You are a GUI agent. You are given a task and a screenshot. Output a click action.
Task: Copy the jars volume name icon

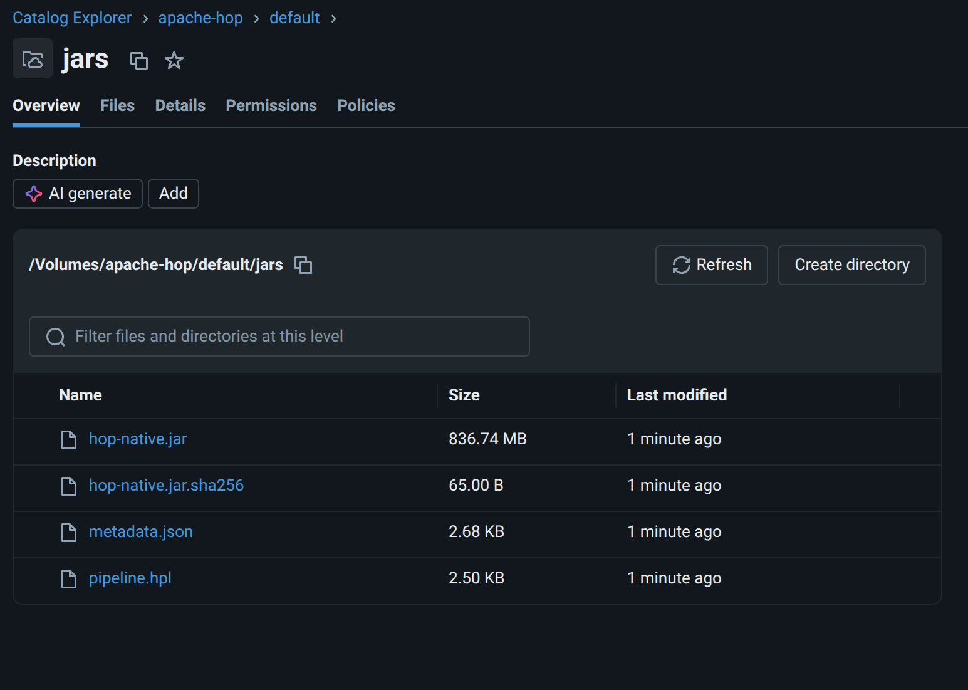[x=139, y=61]
